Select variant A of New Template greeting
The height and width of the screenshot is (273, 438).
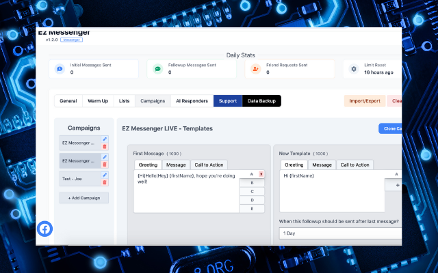[396, 174]
